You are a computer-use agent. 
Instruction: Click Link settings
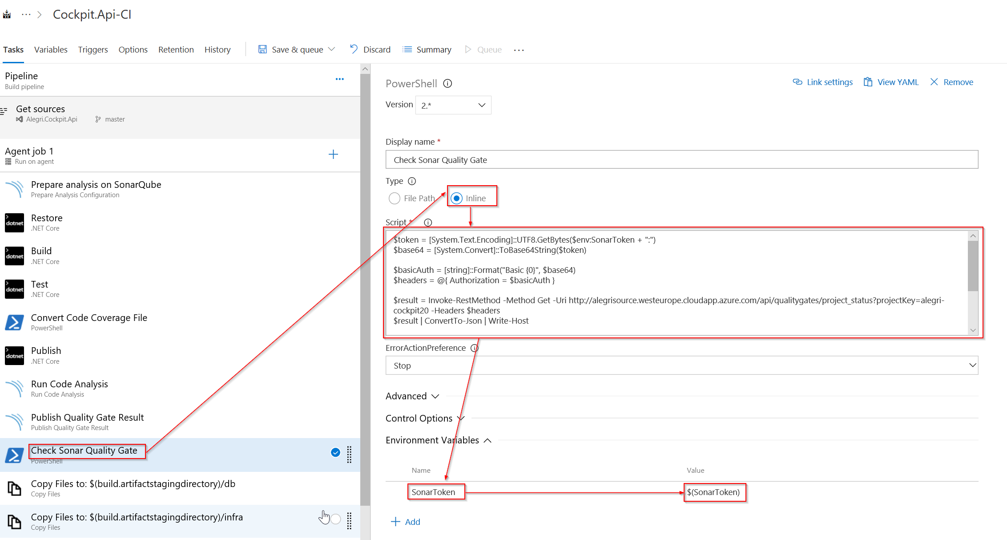coord(823,82)
